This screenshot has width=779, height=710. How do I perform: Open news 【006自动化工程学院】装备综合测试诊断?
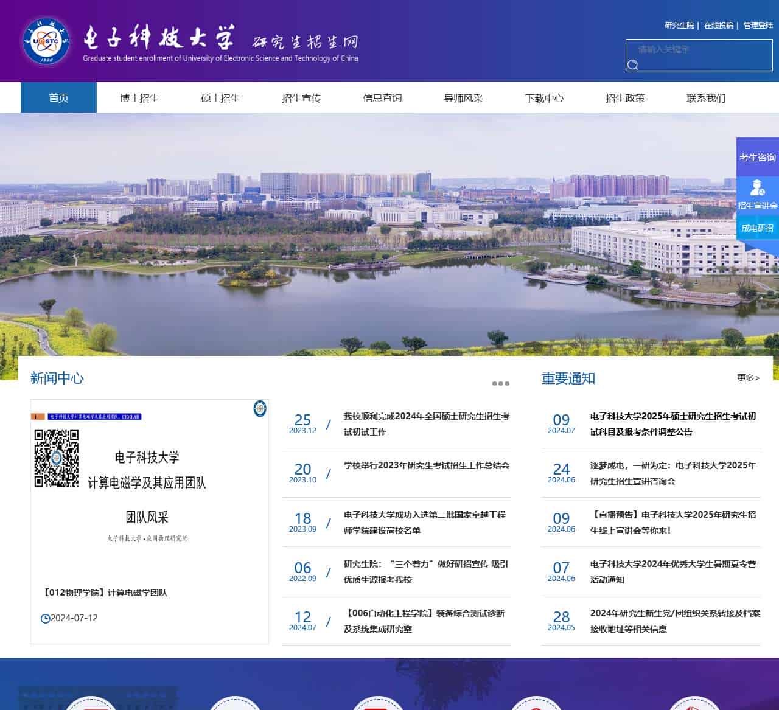tap(424, 621)
